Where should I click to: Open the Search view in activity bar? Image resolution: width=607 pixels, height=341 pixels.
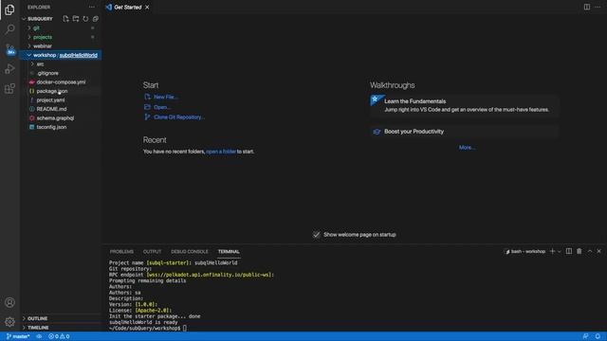click(x=9, y=29)
